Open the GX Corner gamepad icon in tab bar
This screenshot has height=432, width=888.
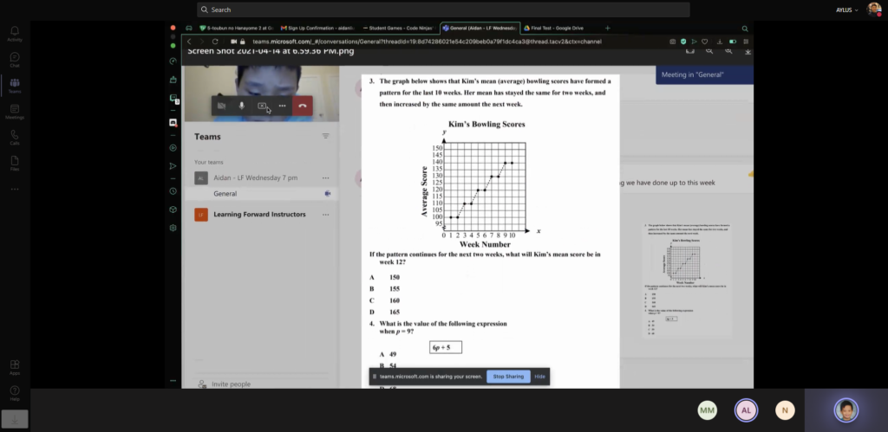188,29
